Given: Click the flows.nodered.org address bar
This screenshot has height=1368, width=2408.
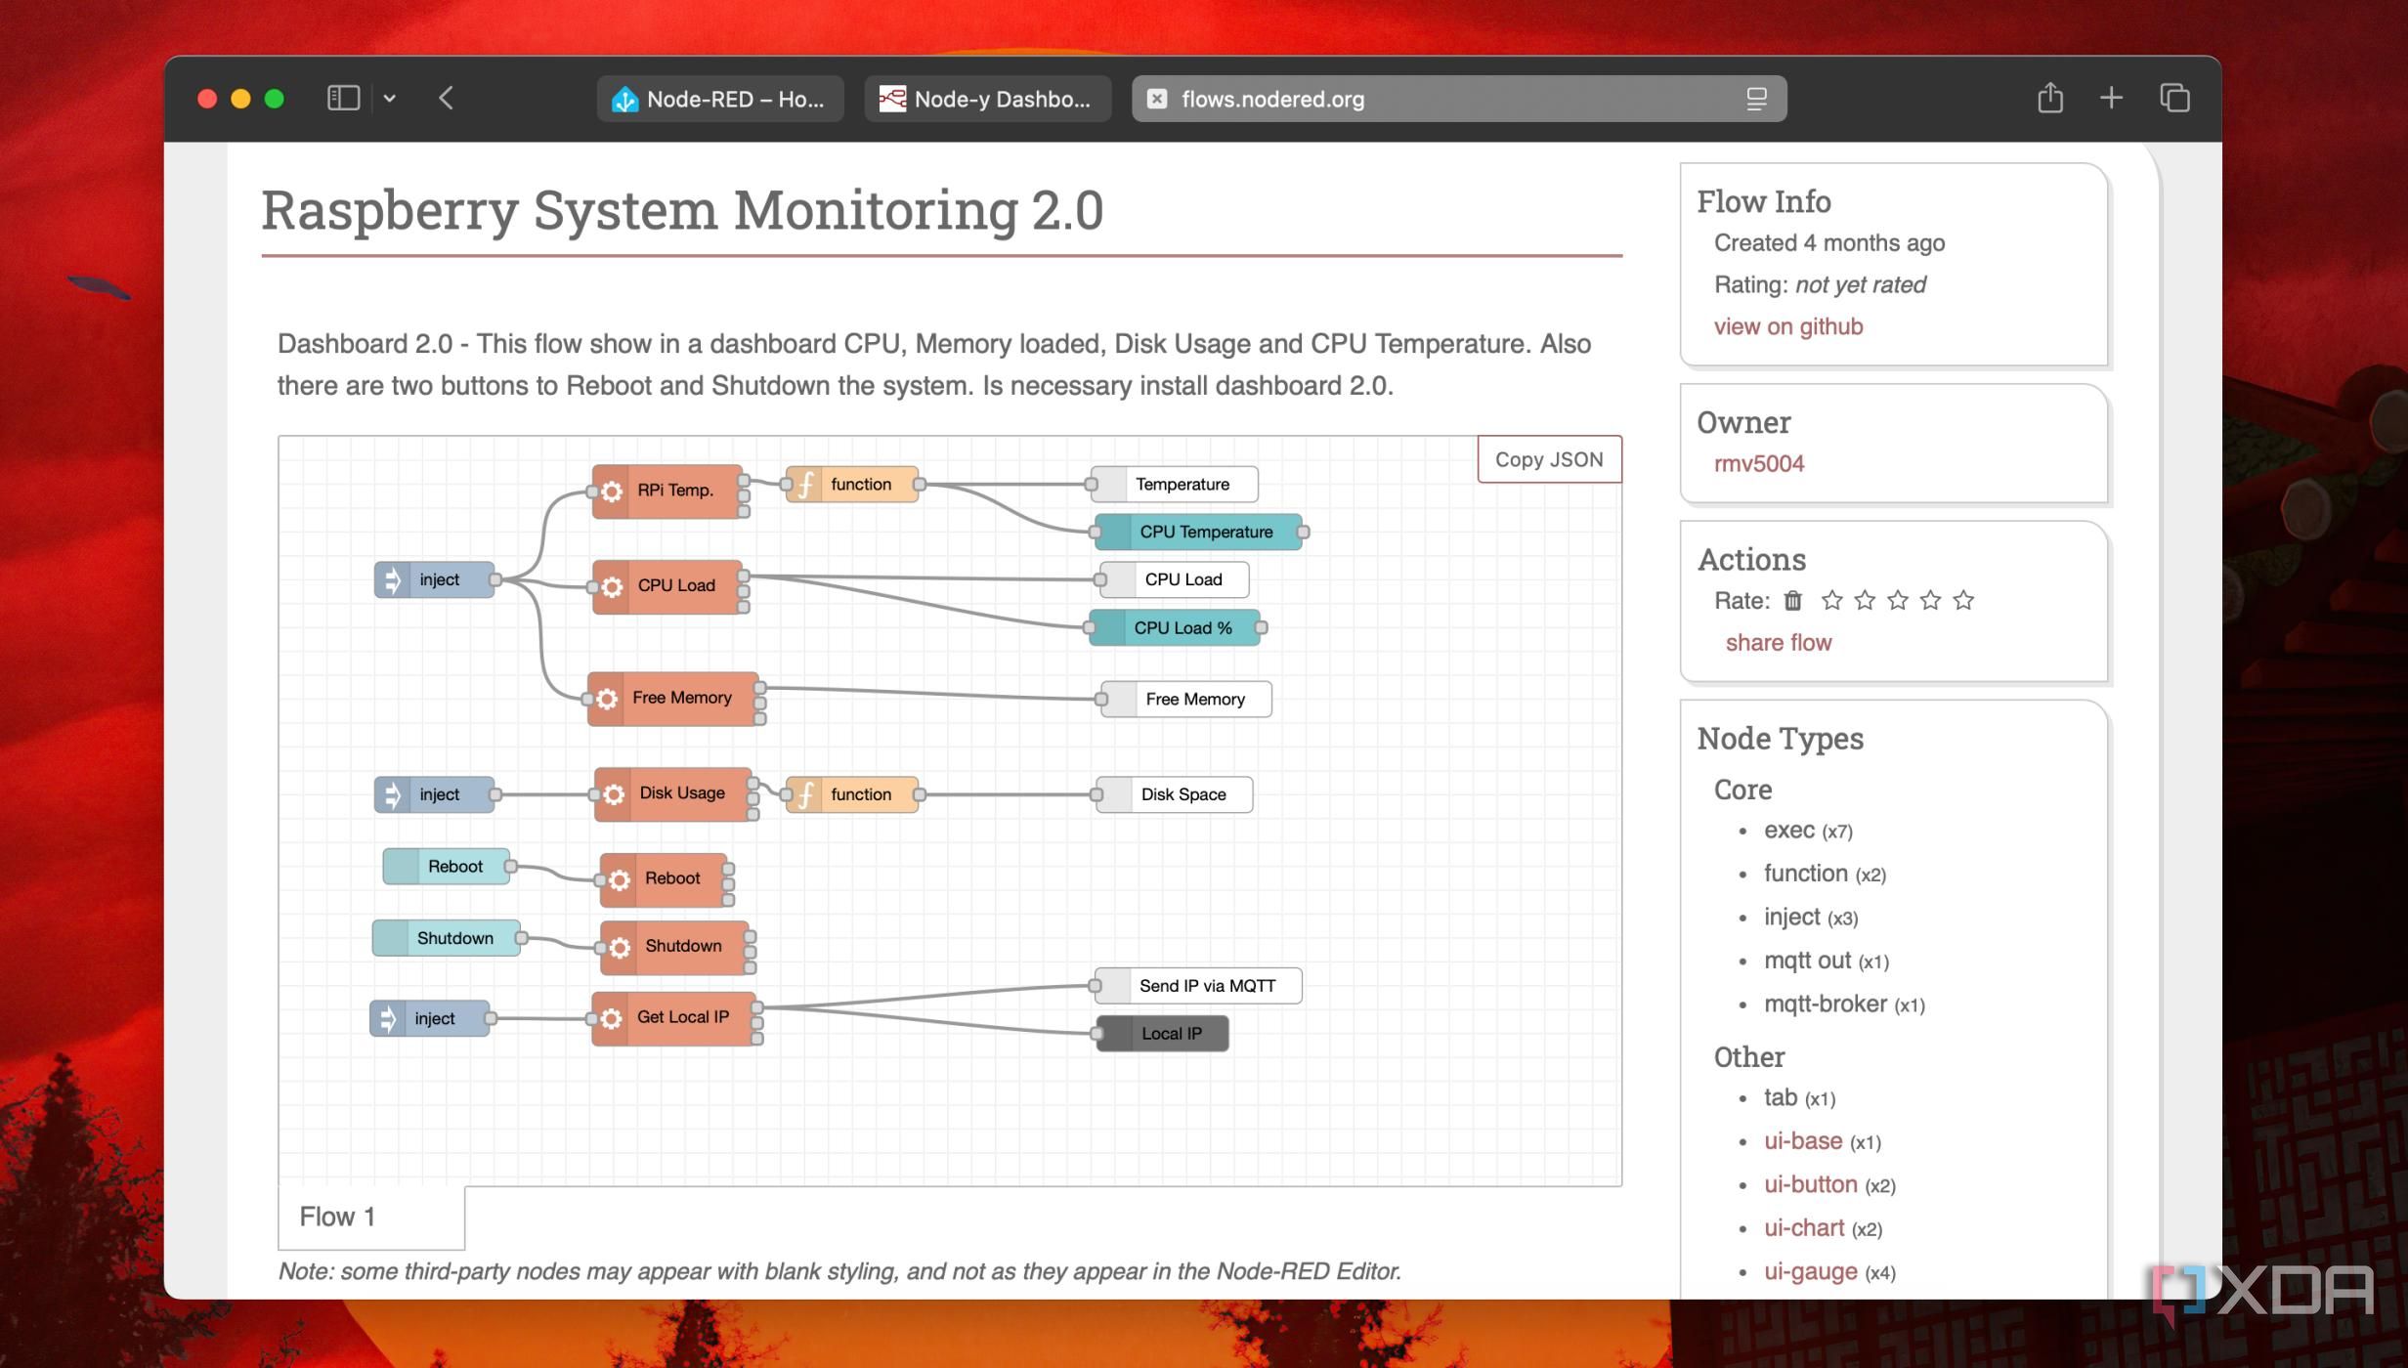Looking at the screenshot, I should click(1459, 99).
